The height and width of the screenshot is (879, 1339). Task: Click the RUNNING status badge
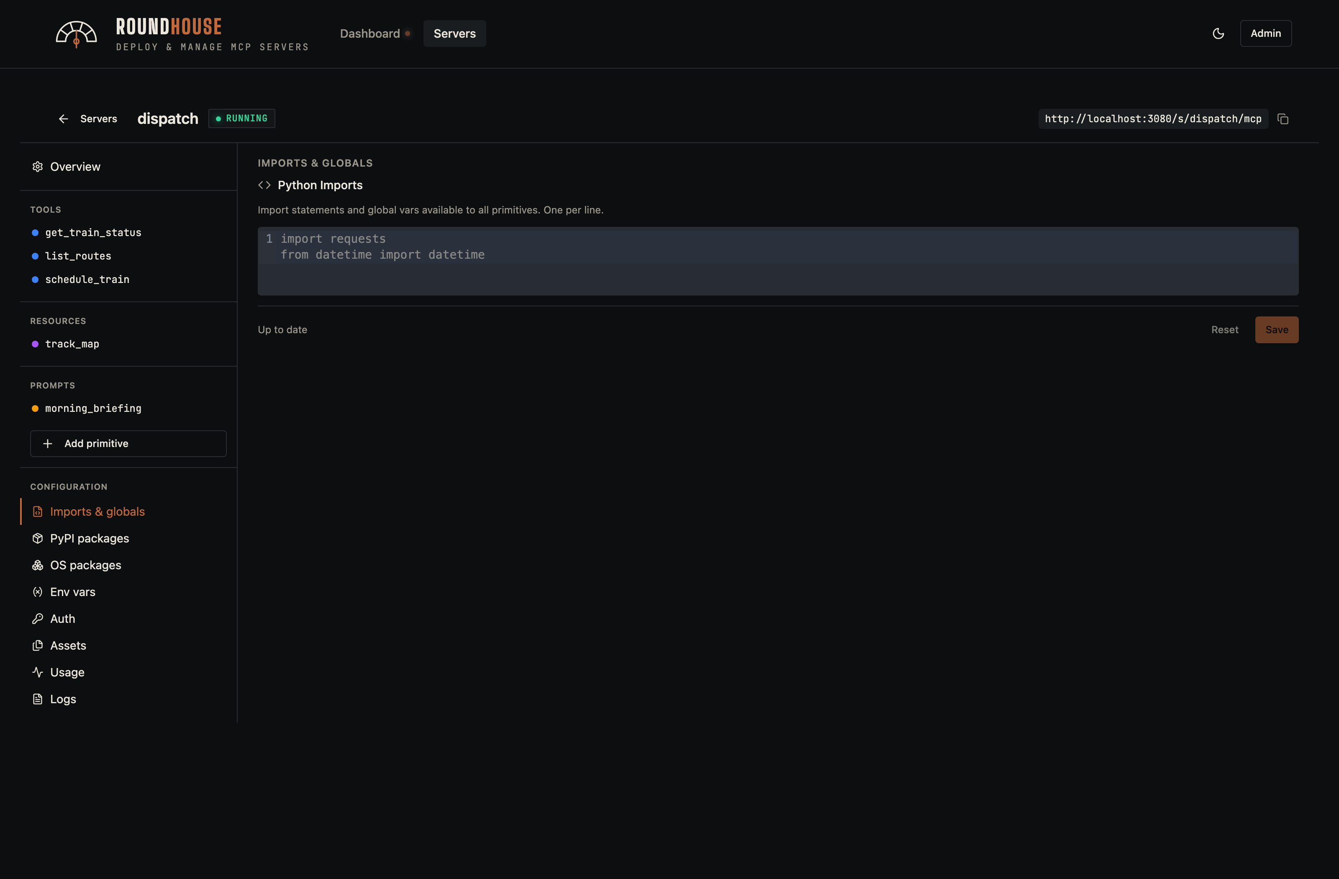[x=242, y=118]
